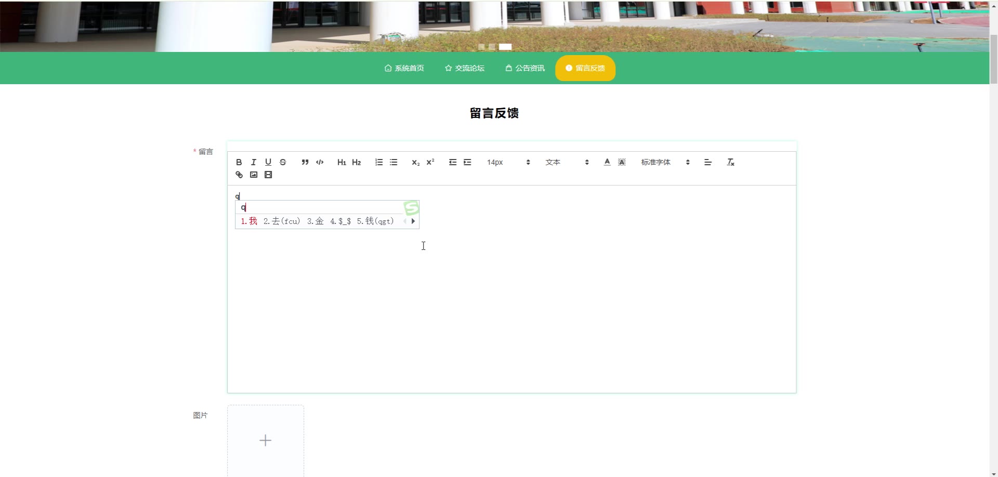Insert a code block
This screenshot has width=998, height=477.
point(320,162)
